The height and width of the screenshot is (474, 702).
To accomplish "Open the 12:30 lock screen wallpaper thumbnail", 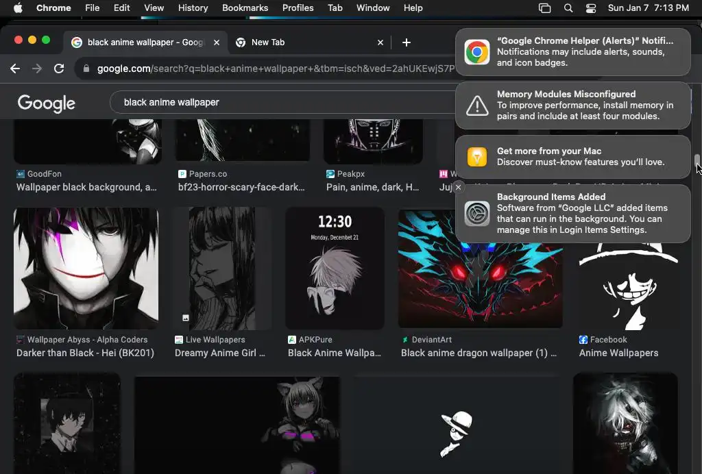I will point(335,269).
